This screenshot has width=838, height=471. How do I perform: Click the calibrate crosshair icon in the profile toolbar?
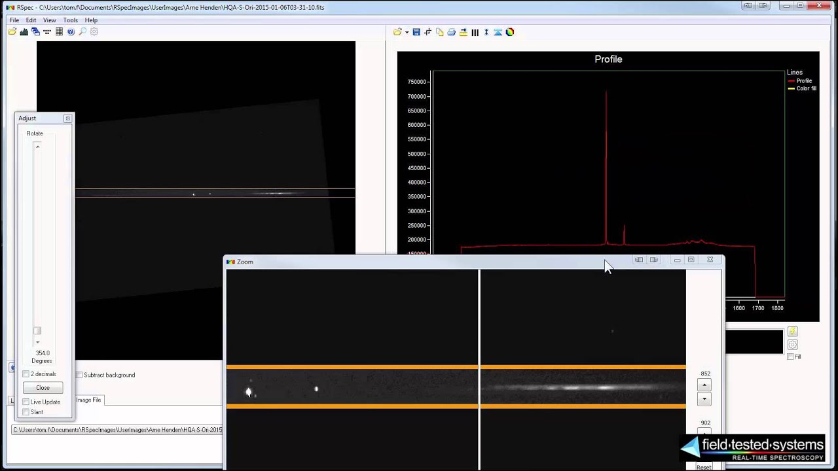coord(428,32)
